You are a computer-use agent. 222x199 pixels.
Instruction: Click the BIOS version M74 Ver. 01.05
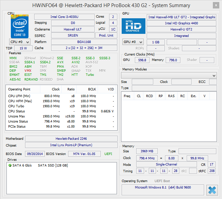click(84, 154)
